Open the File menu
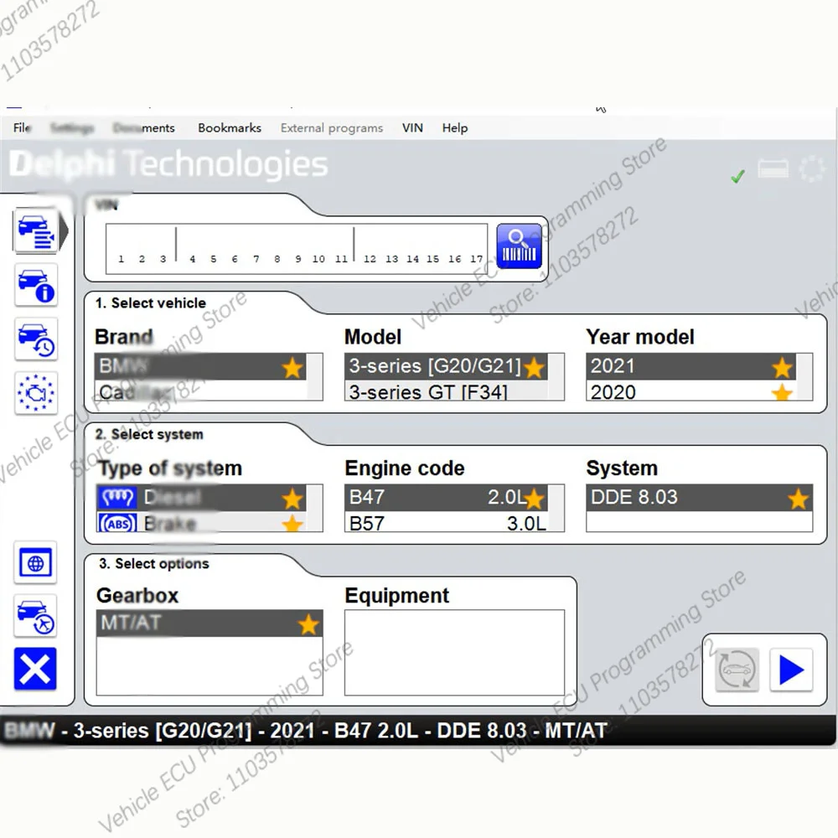Image resolution: width=838 pixels, height=838 pixels. pos(22,127)
